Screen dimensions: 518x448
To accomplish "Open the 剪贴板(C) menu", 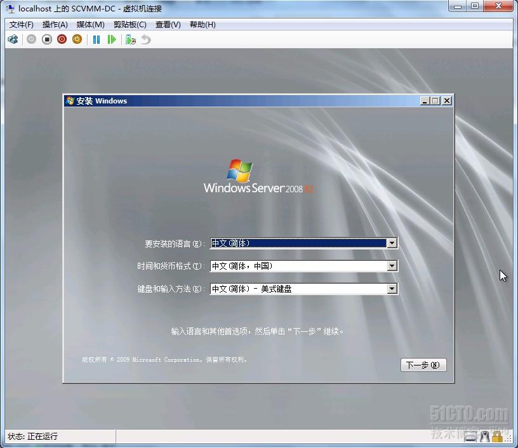I will click(130, 25).
